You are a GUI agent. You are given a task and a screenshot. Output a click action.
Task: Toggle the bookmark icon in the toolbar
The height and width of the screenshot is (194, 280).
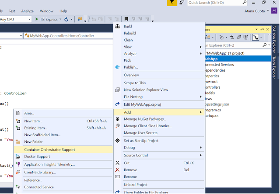[x=126, y=19]
